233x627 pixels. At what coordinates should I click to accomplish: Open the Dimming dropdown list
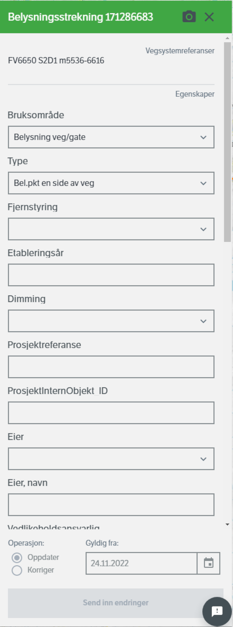(111, 321)
